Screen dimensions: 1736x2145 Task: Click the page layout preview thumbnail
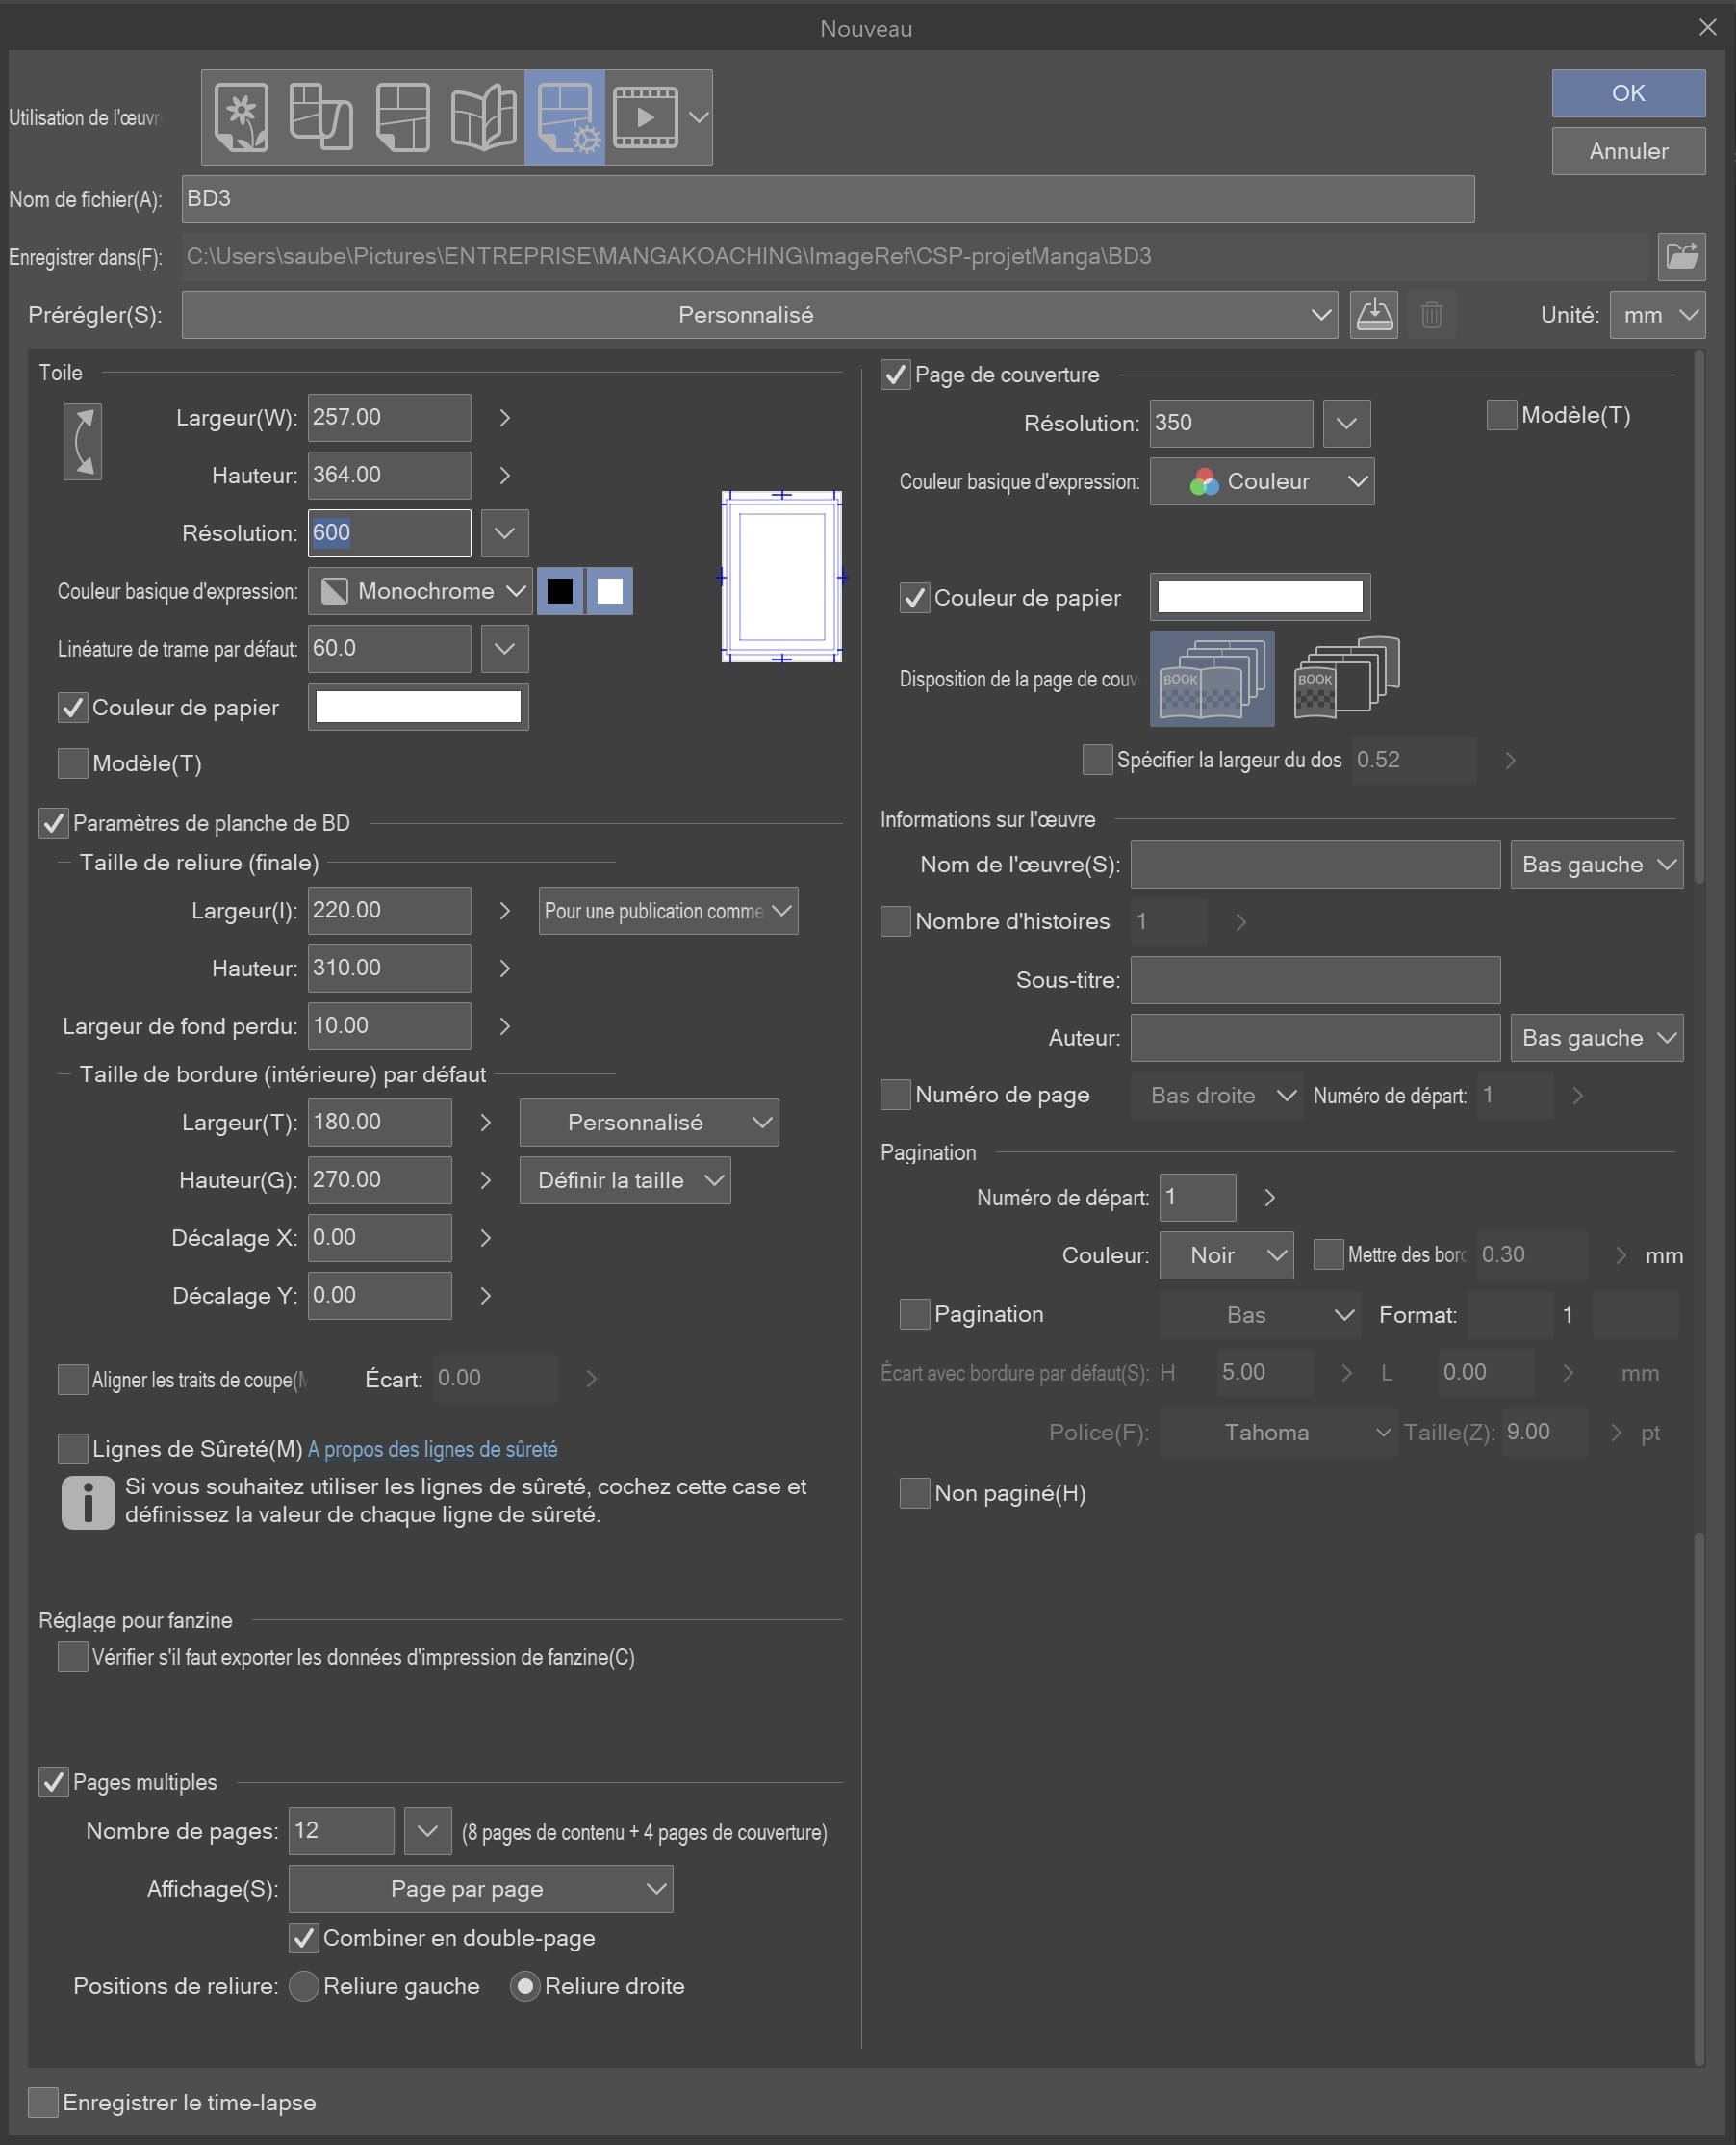[x=782, y=577]
